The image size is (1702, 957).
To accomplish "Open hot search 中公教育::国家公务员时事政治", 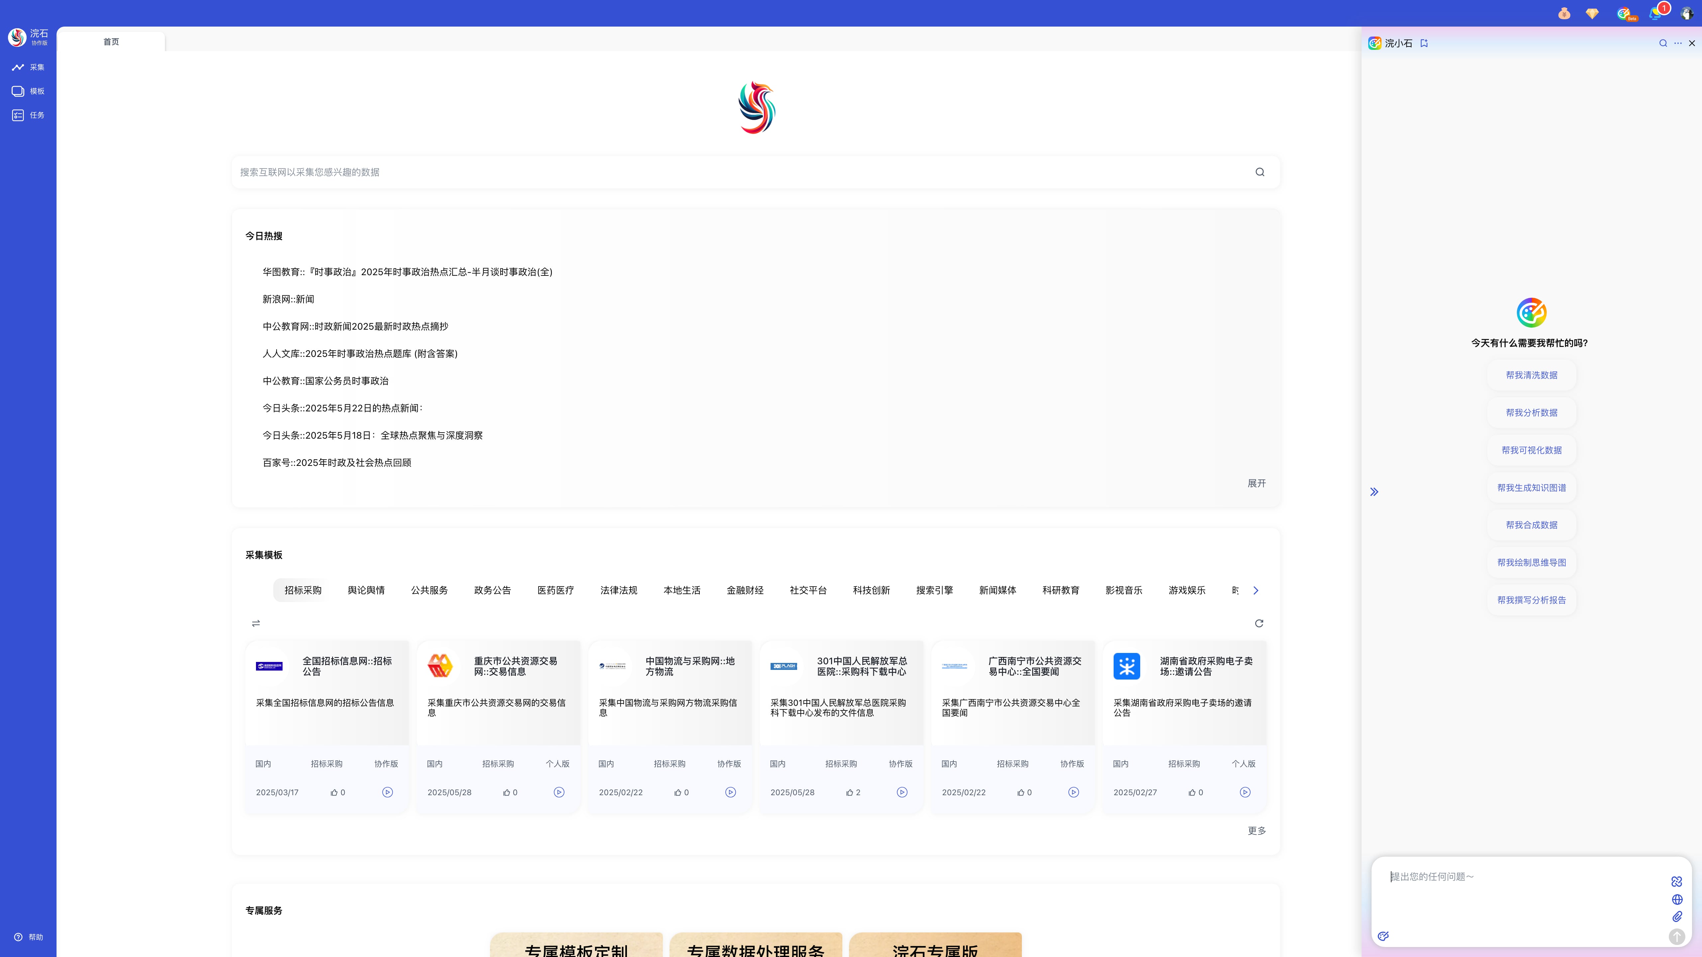I will [326, 381].
